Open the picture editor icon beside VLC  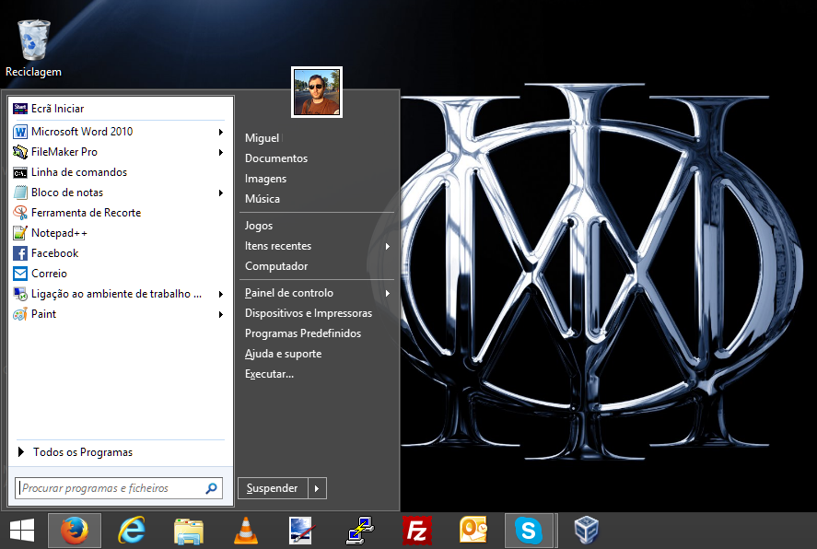[x=302, y=531]
